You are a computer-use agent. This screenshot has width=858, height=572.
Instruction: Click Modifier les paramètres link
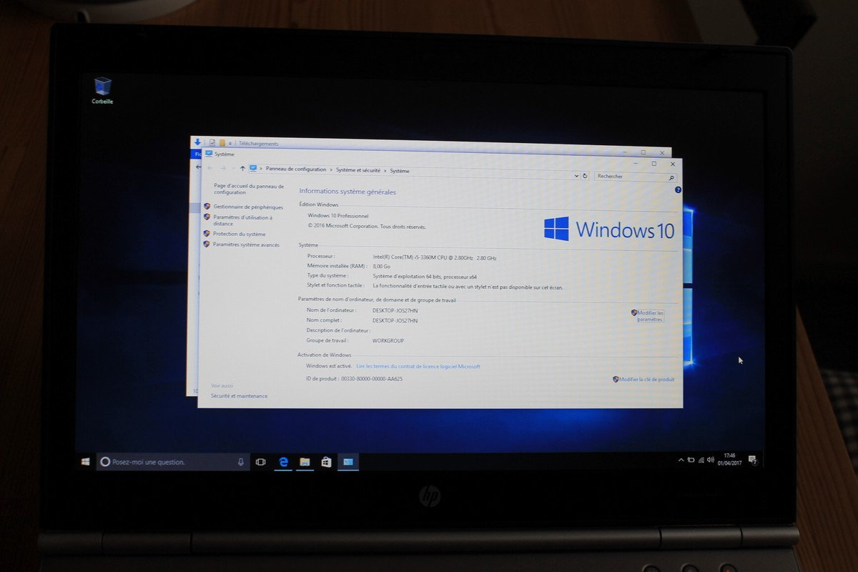pyautogui.click(x=651, y=316)
